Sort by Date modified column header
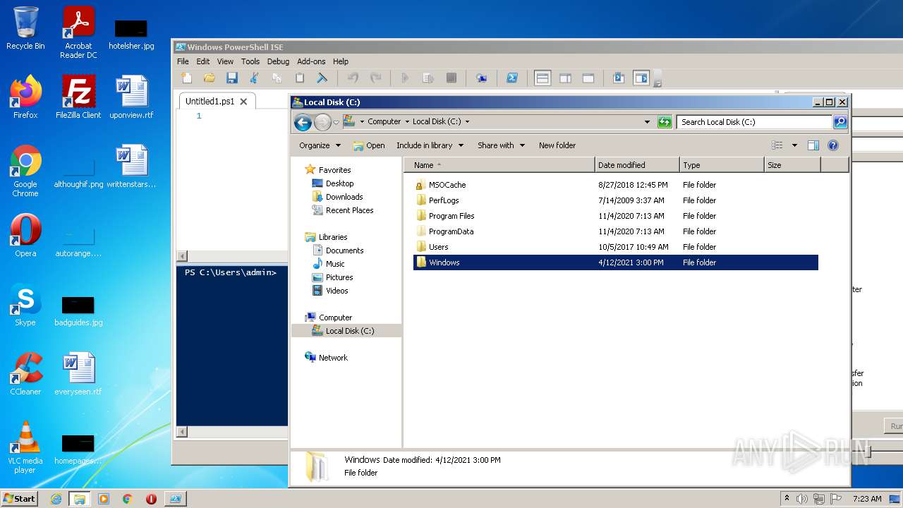This screenshot has width=903, height=508. click(x=637, y=165)
